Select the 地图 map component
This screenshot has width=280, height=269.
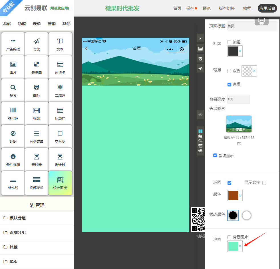point(13,136)
